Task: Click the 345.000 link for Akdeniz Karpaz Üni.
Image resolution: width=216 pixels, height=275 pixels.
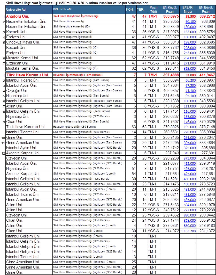Action: pyautogui.click(x=190, y=153)
